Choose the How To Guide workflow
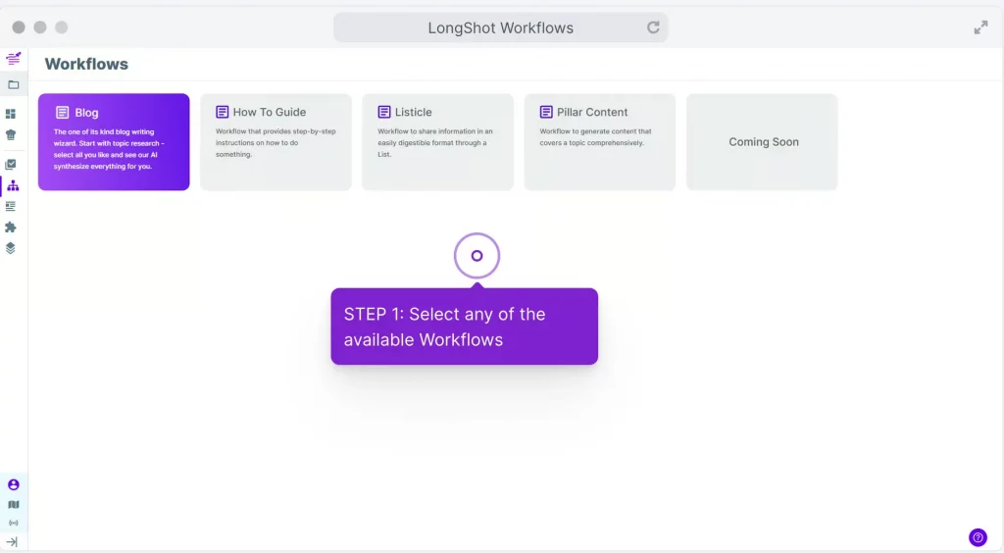 276,142
